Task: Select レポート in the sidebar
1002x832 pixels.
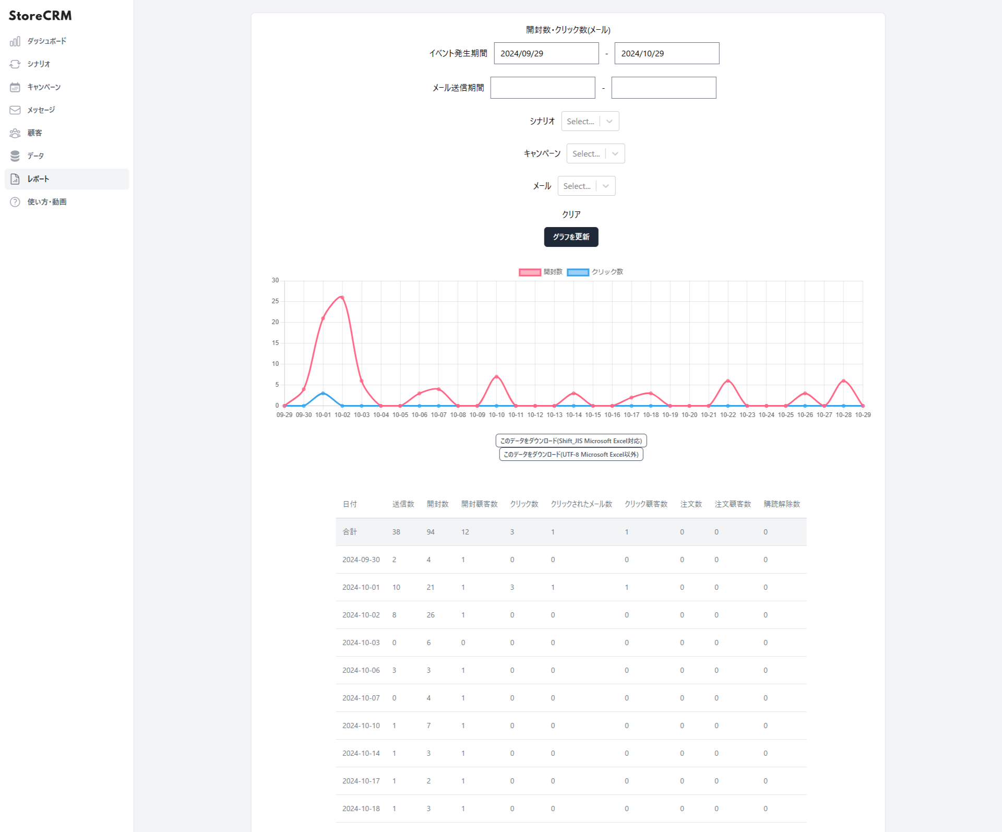Action: pyautogui.click(x=67, y=179)
